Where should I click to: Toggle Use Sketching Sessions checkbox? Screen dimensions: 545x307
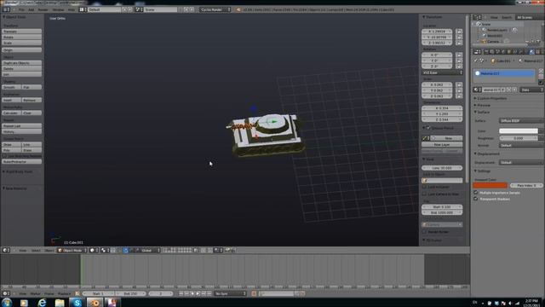pos(5,156)
